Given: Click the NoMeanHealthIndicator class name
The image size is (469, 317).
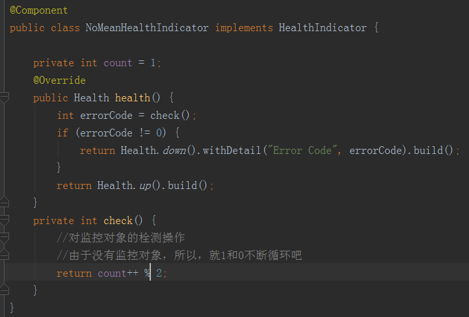Looking at the screenshot, I should click(147, 28).
